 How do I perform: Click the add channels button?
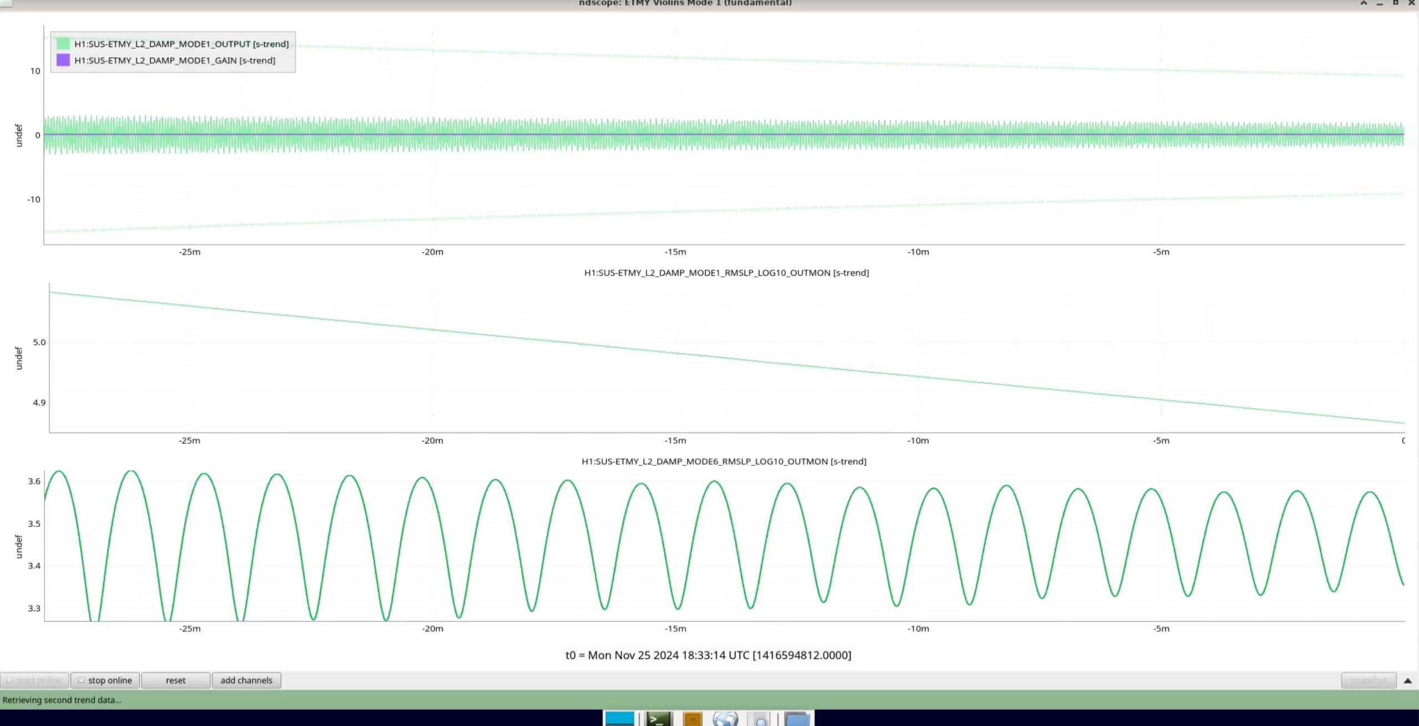point(246,680)
